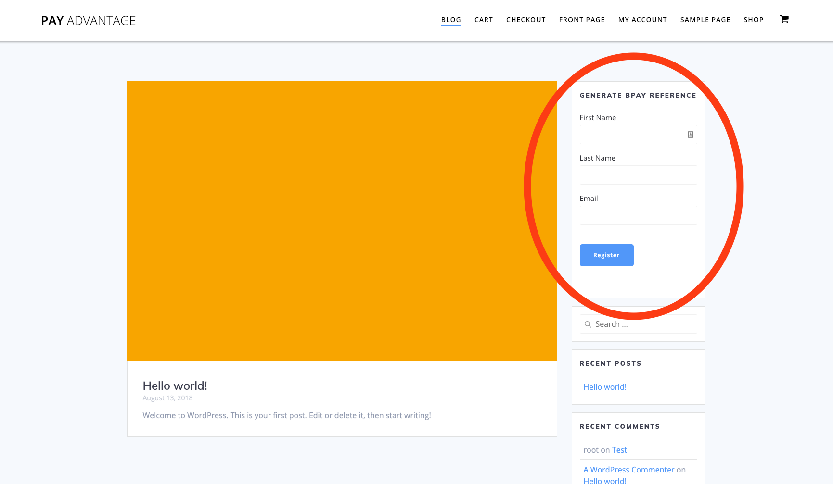Open the shopping cart icon

click(784, 19)
